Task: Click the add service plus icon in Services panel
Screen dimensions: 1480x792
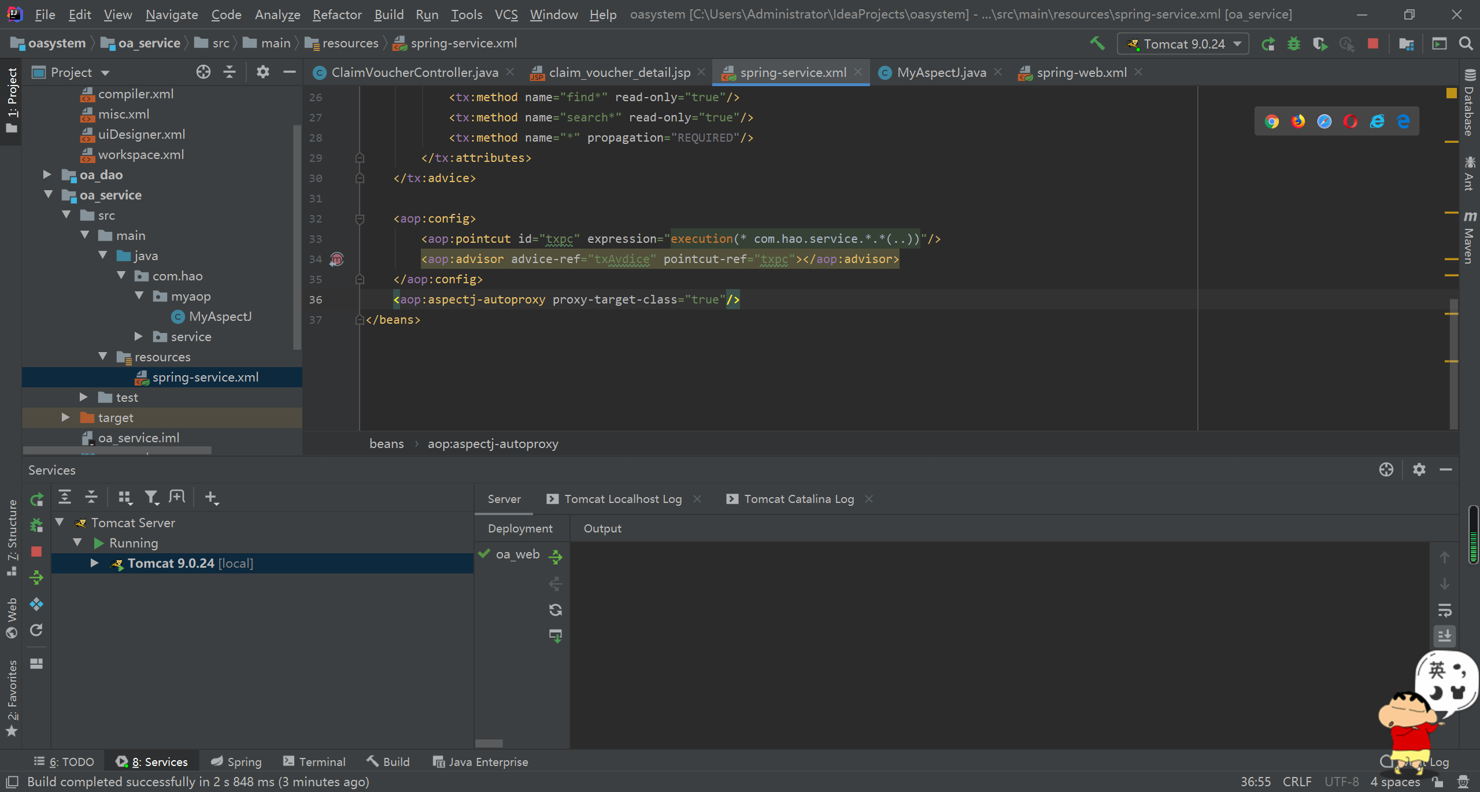Action: (210, 497)
